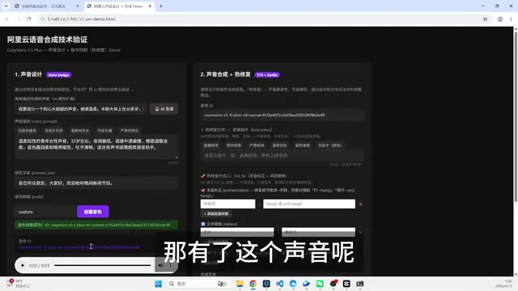Open the taskbar clock and date
The image size is (518, 291).
[504, 284]
